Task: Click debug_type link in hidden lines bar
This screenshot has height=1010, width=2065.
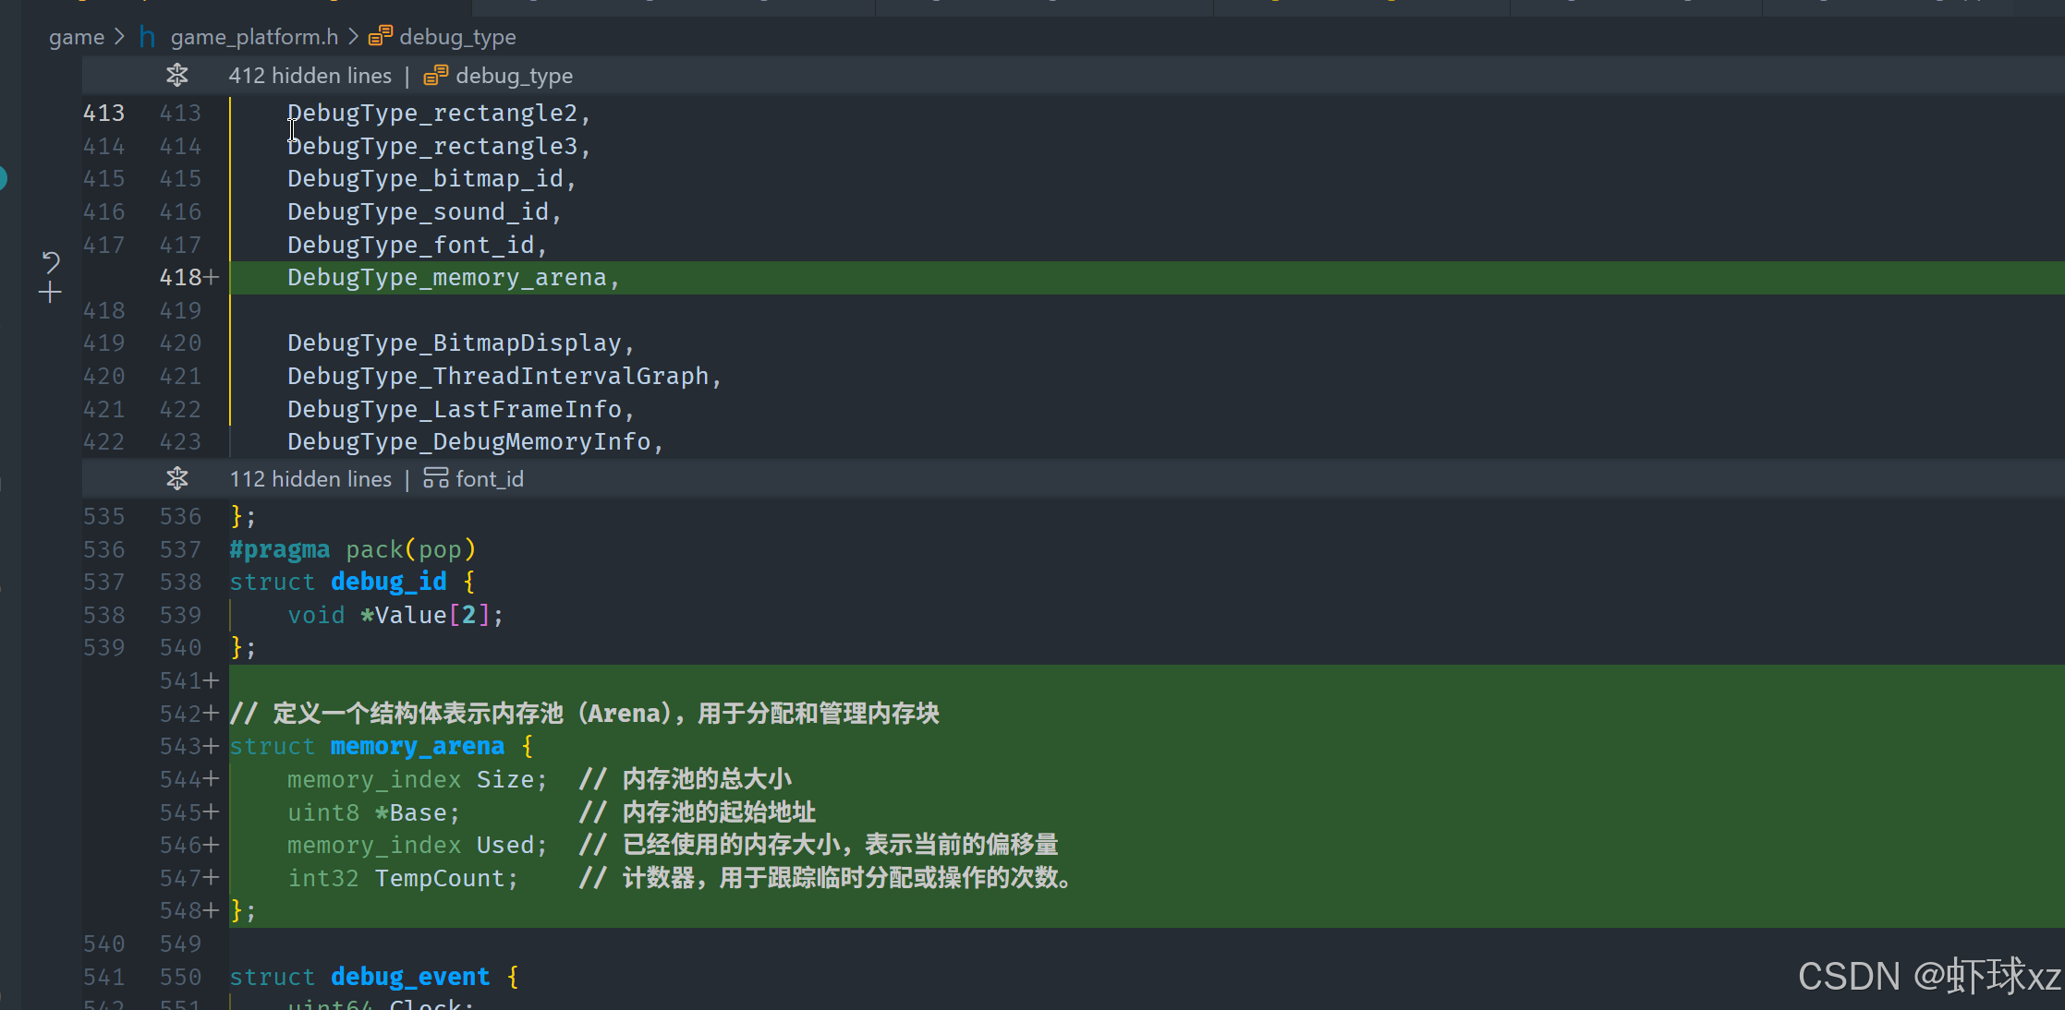Action: [x=514, y=76]
